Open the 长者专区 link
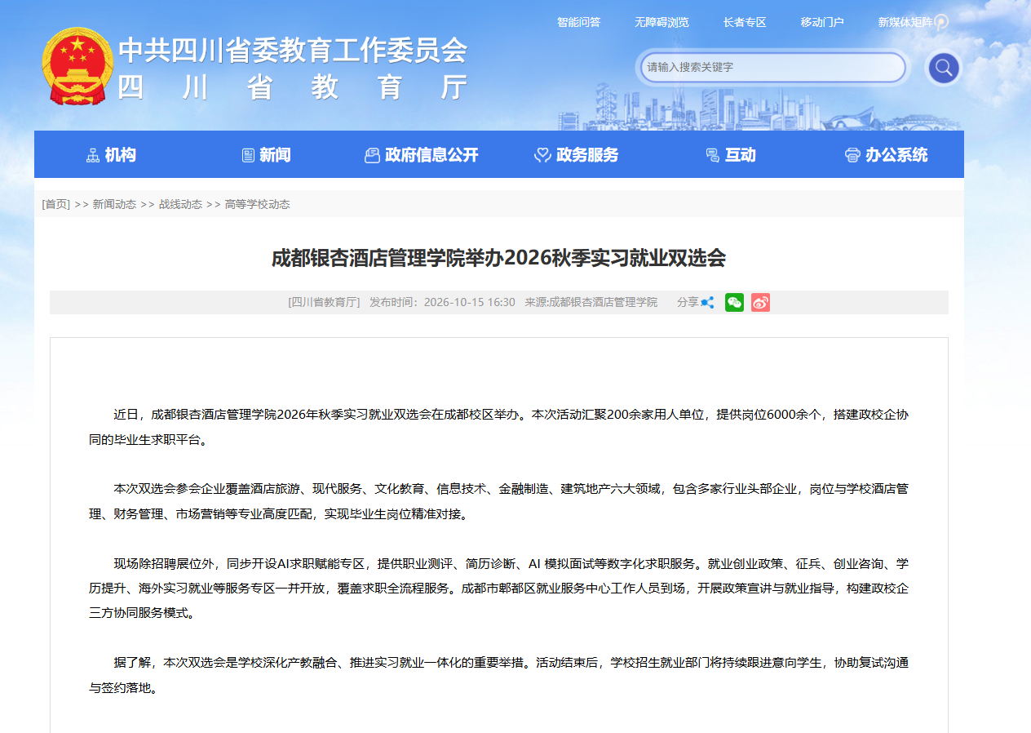The height and width of the screenshot is (733, 1031). coord(745,22)
